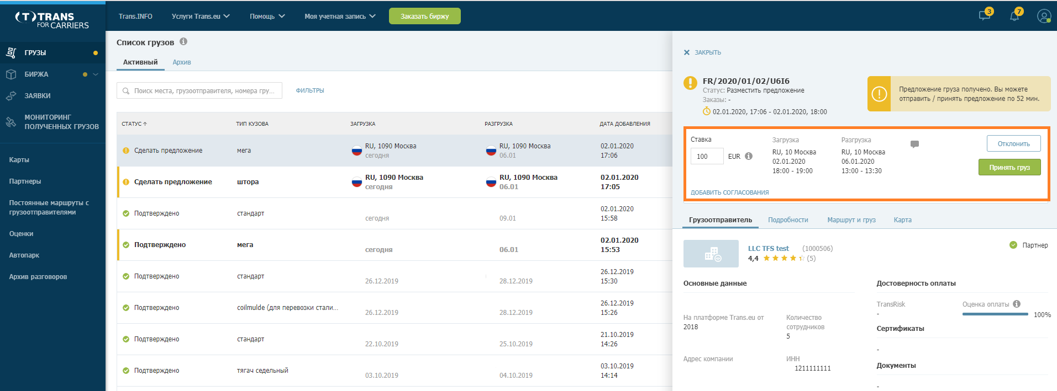Image resolution: width=1057 pixels, height=391 pixels.
Task: Select the штора cargo row
Action: 395,182
